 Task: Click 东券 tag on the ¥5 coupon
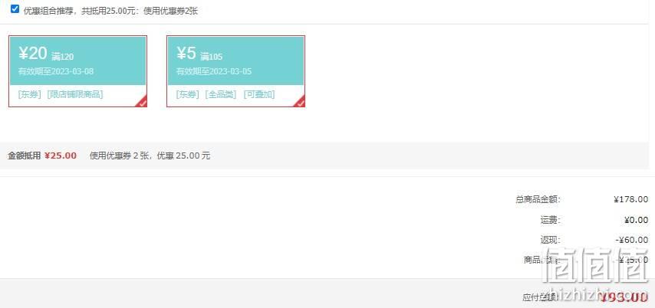pyautogui.click(x=188, y=95)
